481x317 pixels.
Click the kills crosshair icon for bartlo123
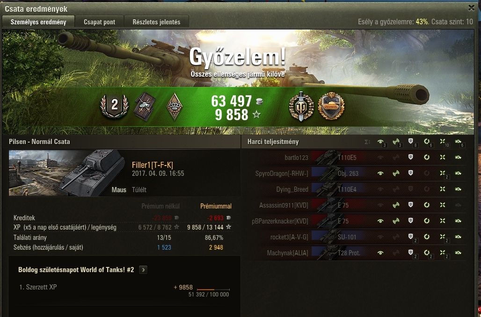tap(442, 157)
